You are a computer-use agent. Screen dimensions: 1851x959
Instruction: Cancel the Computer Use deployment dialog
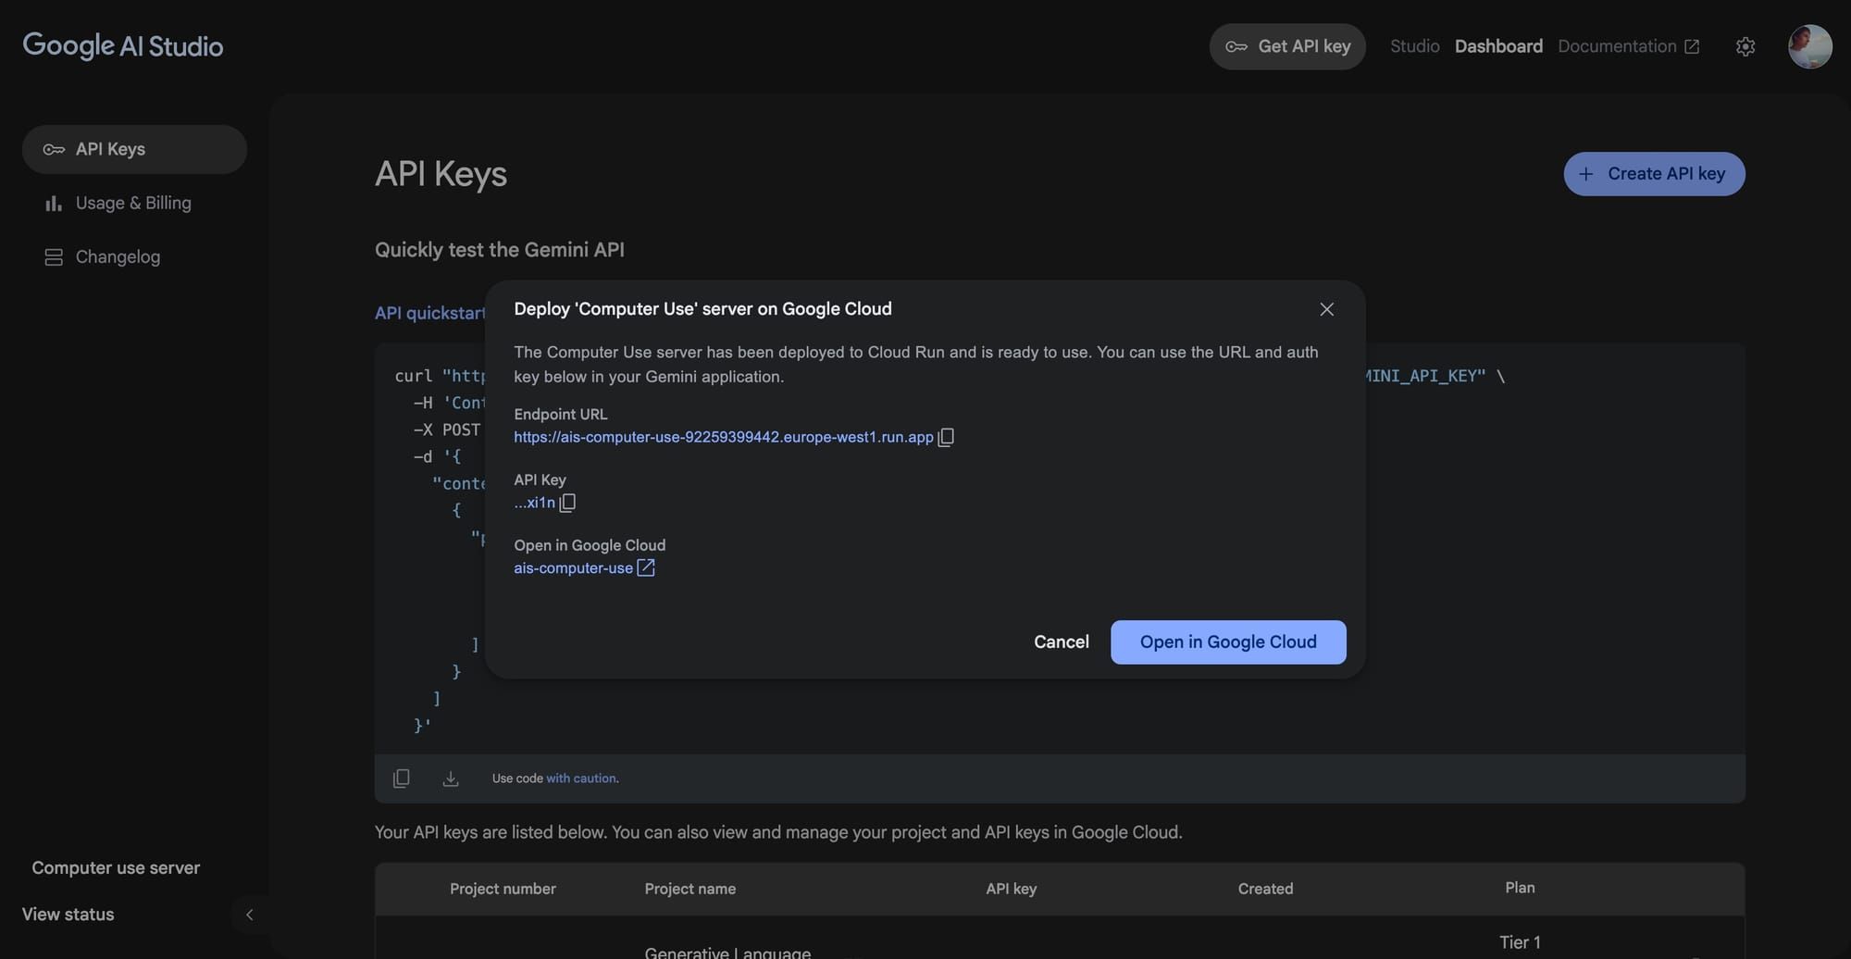pyautogui.click(x=1061, y=641)
